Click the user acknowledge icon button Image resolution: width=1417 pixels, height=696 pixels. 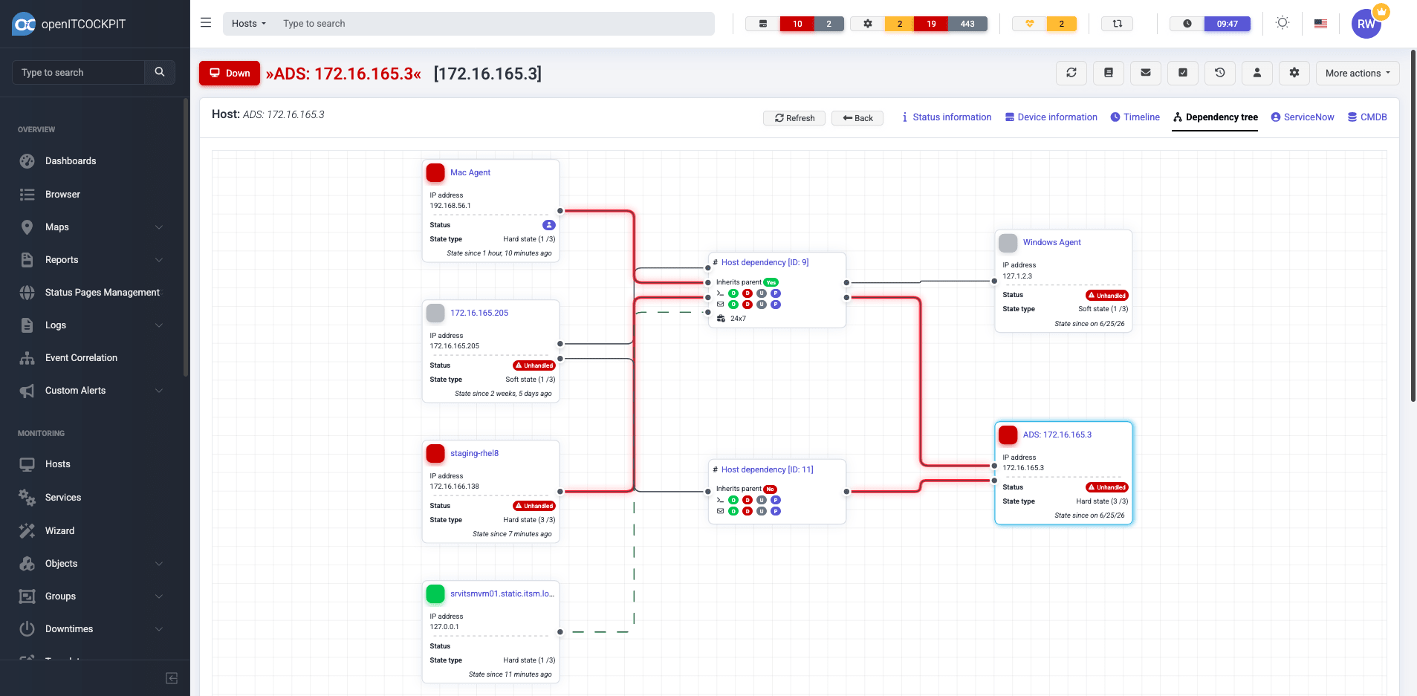(x=1257, y=73)
